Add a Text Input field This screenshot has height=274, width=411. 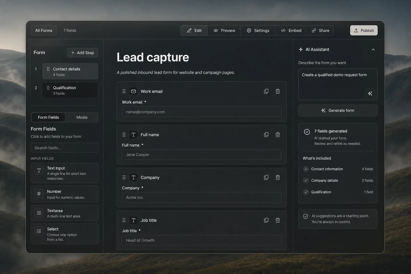64,173
